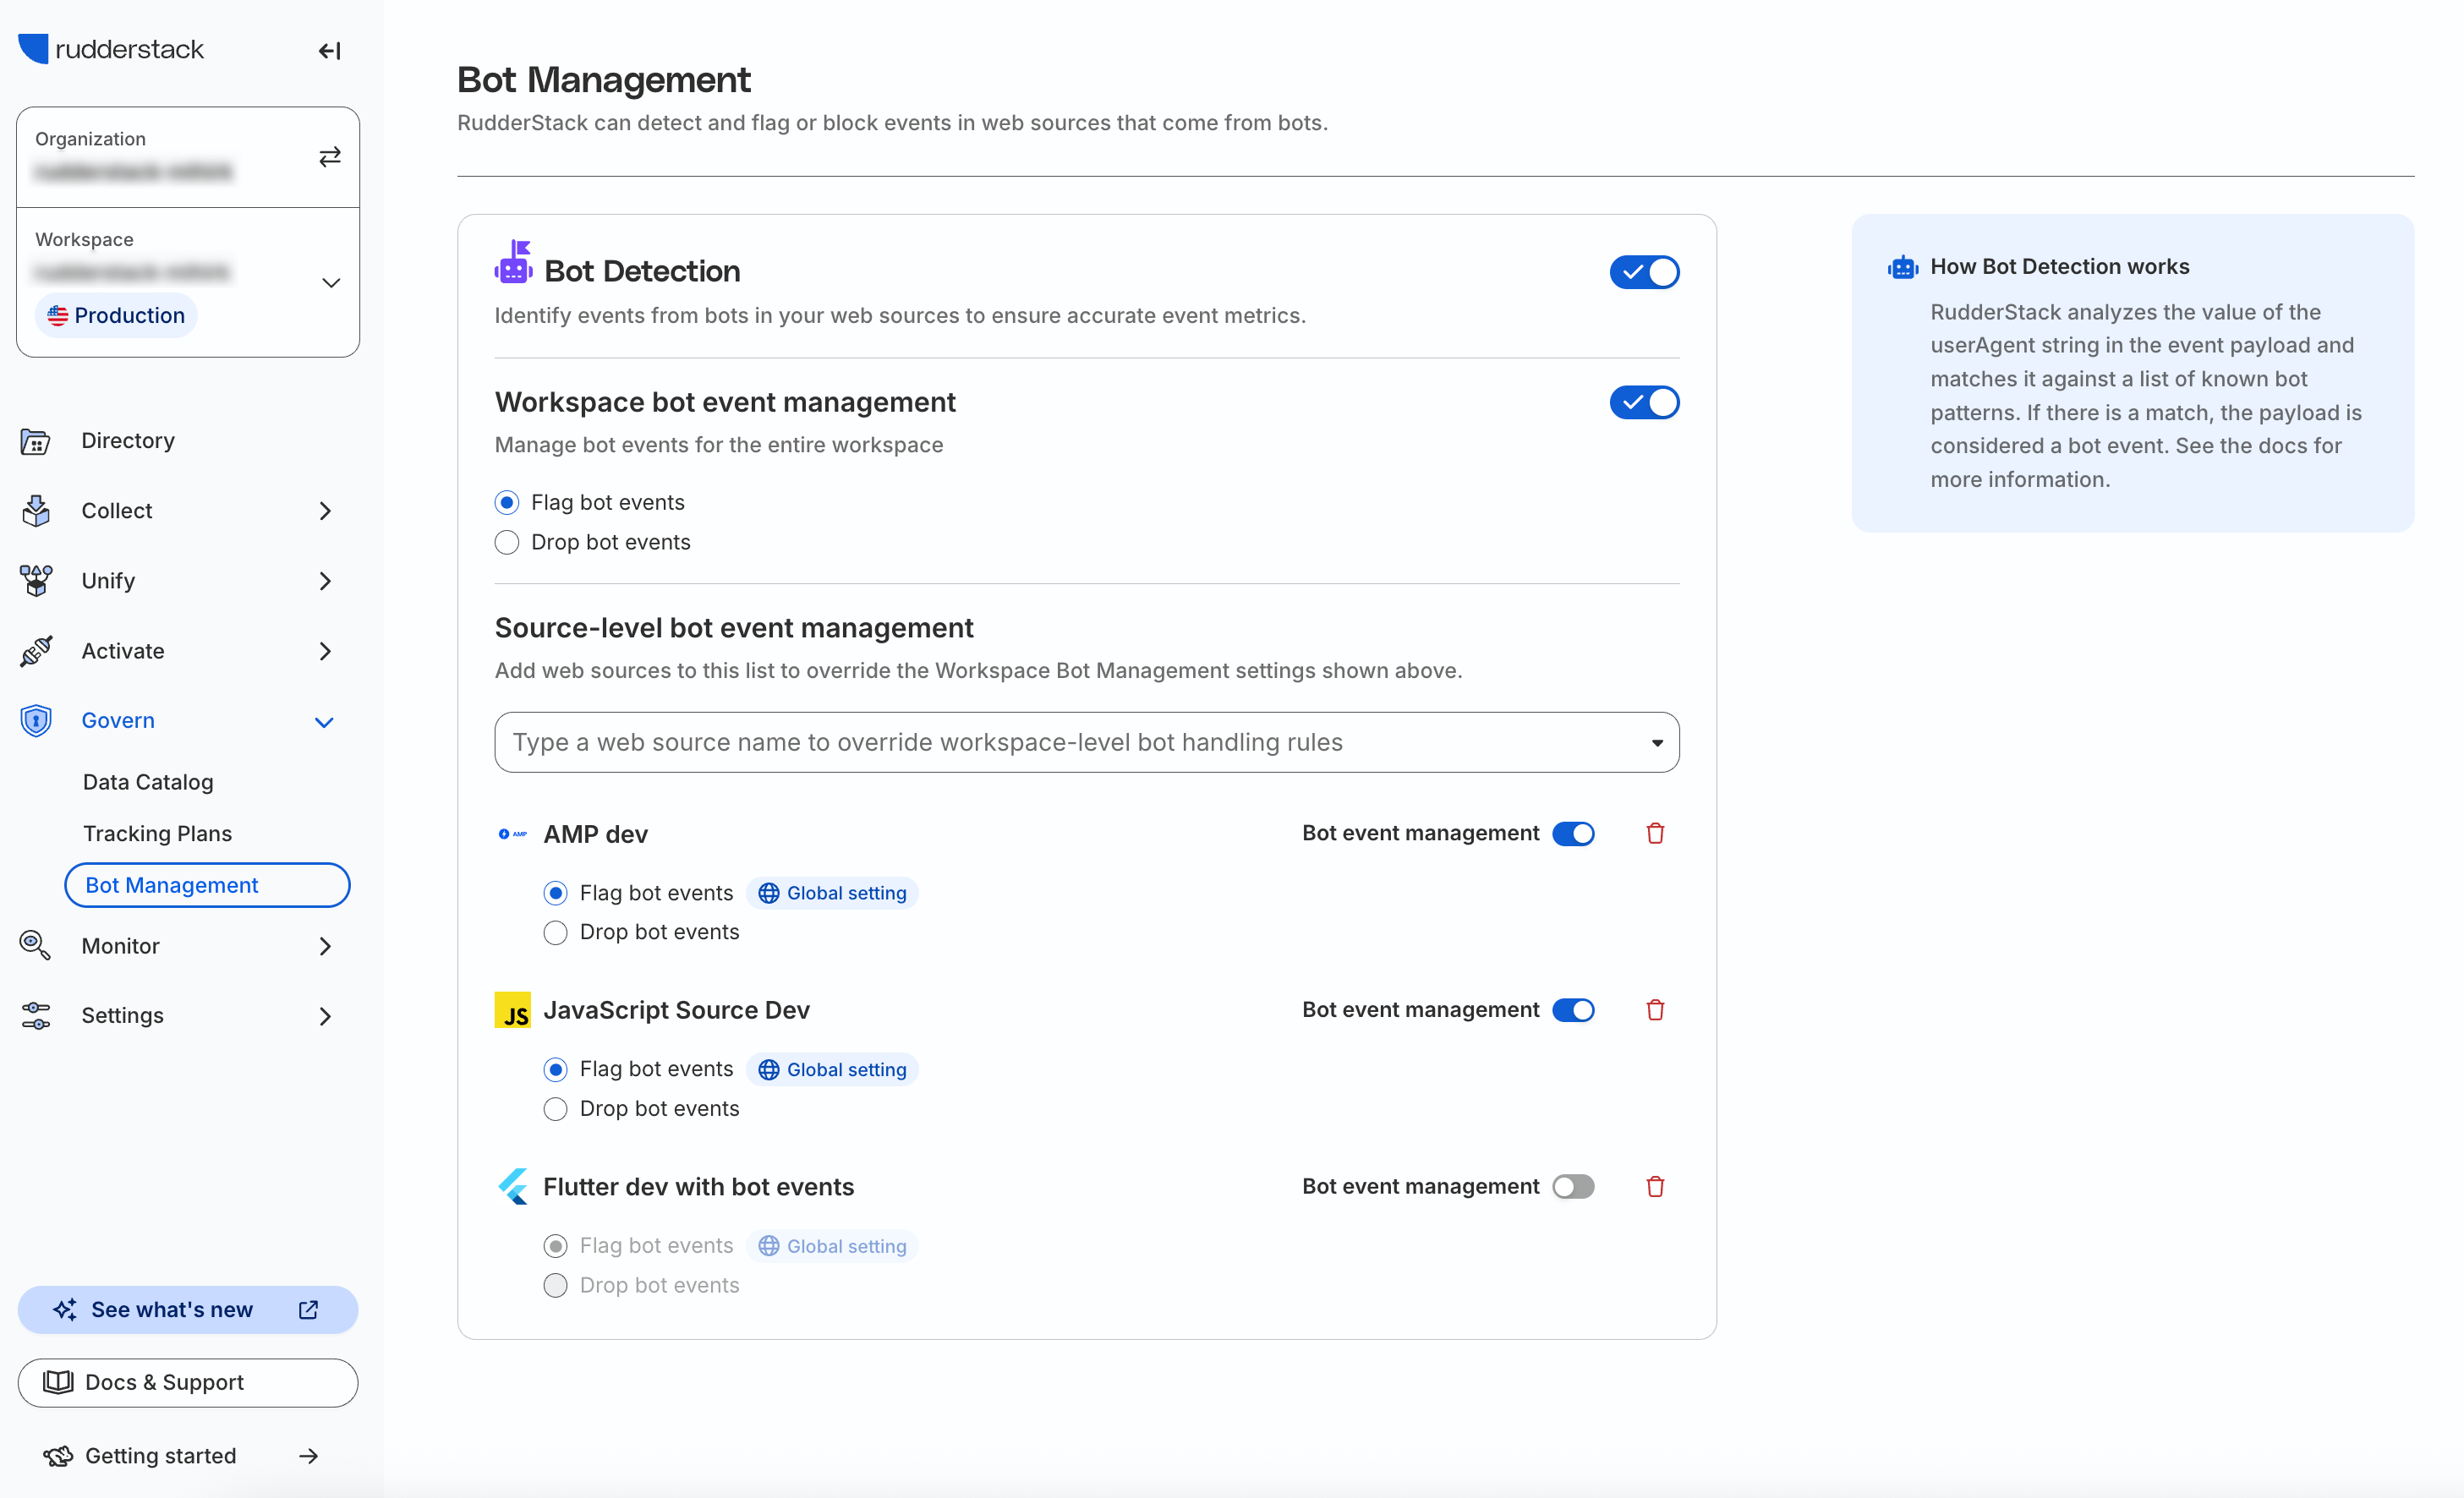Select Drop bot events for AMP dev
The height and width of the screenshot is (1498, 2464).
555,932
